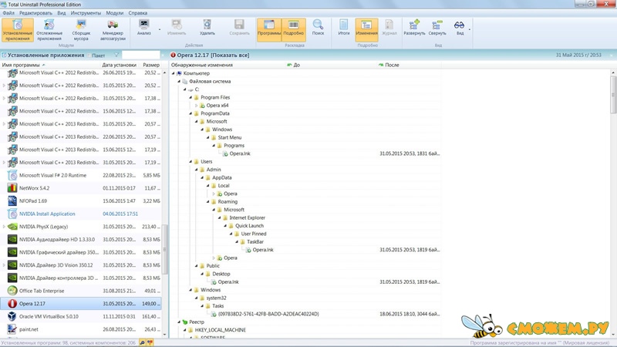Collapse the Реестр registry node
This screenshot has width=617, height=347.
pos(179,322)
